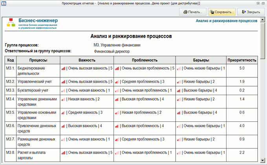Click the Управление денежными средствами cell
Viewport: 267px width, 165px height.
pyautogui.click(x=38, y=102)
